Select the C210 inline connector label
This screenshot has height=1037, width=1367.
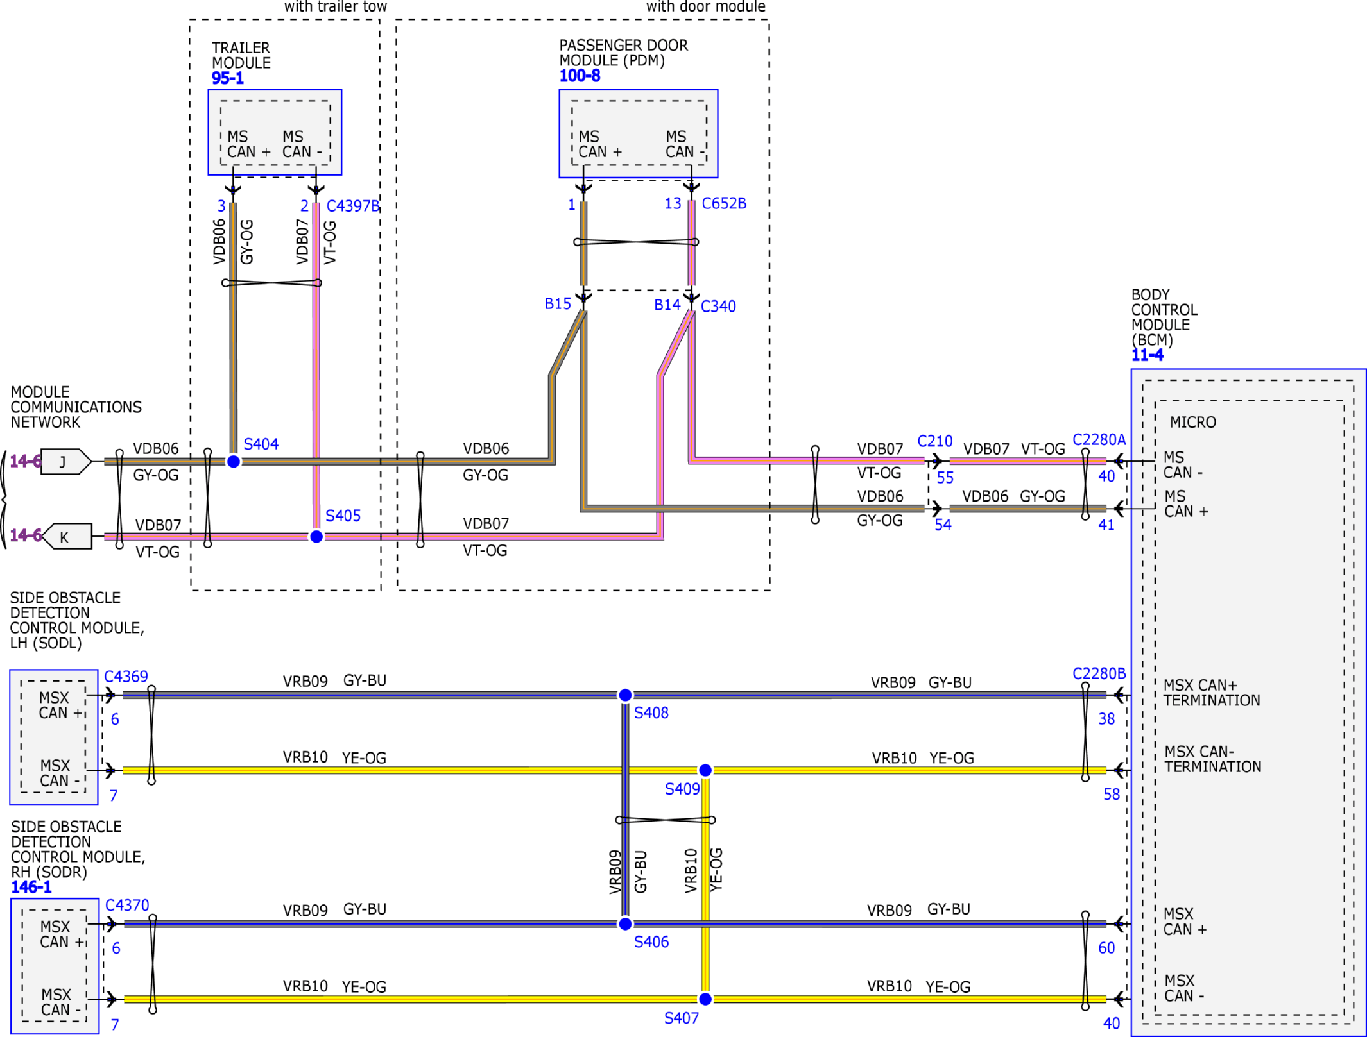(934, 441)
